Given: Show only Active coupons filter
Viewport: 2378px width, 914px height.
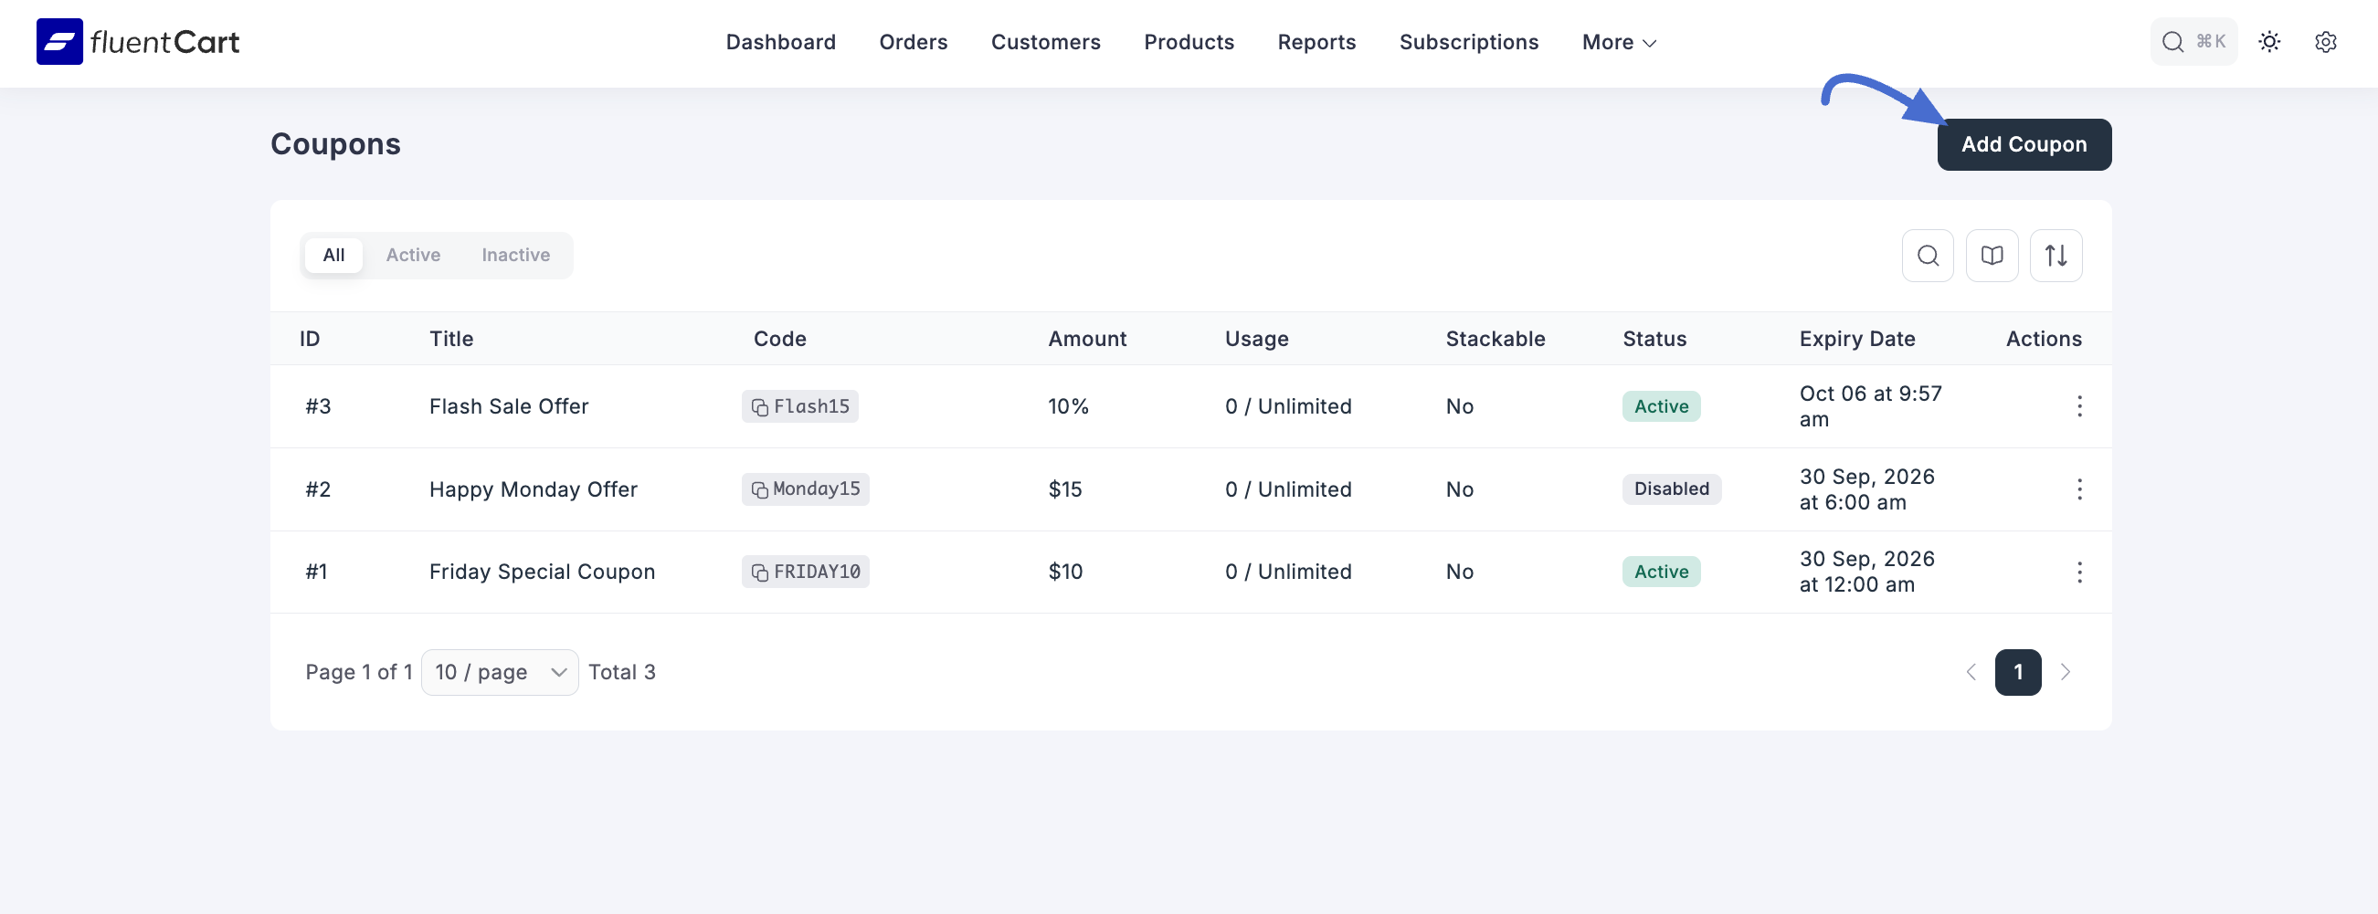Looking at the screenshot, I should pyautogui.click(x=413, y=256).
